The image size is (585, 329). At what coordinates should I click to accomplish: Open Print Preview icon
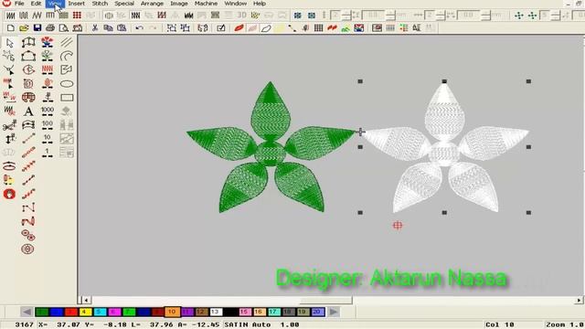(x=64, y=28)
